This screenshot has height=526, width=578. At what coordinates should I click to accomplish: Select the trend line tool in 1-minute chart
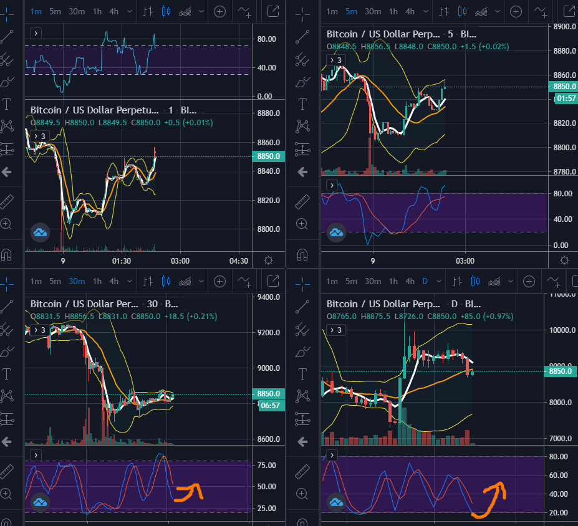(7, 37)
